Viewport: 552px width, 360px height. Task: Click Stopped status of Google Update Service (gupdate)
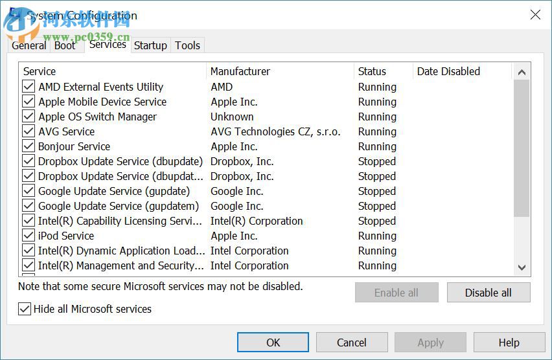pyautogui.click(x=376, y=191)
